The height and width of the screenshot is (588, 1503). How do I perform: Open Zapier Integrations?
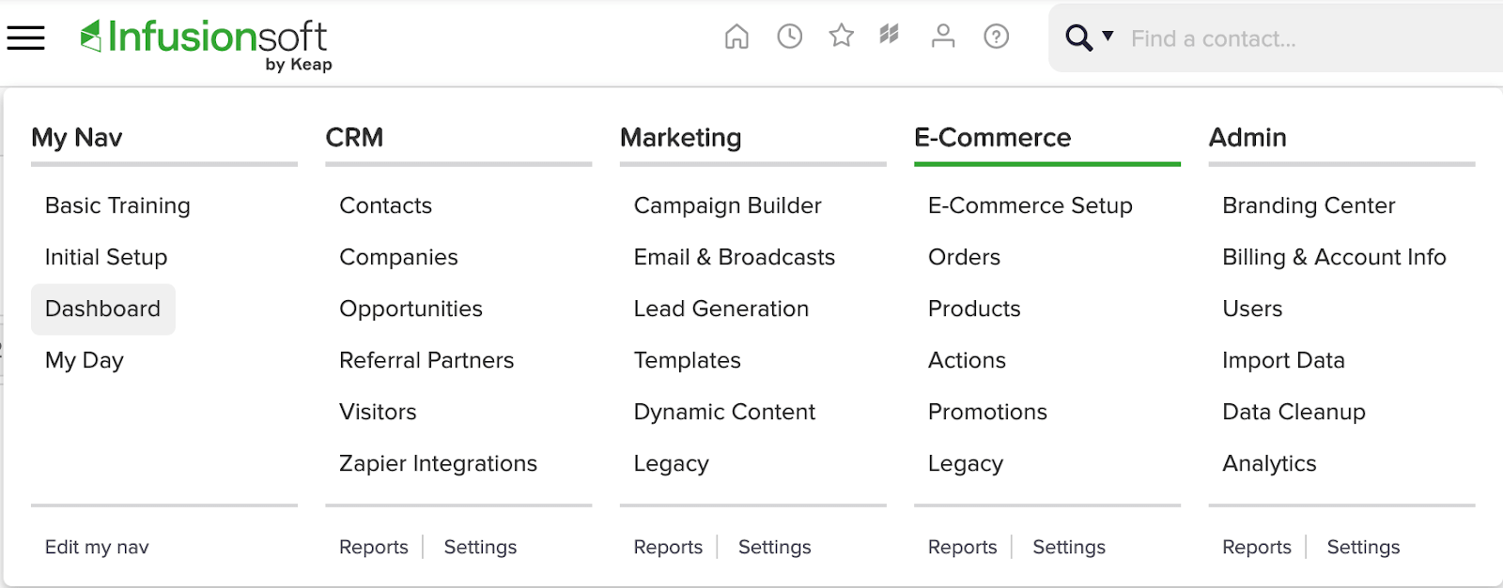tap(438, 463)
